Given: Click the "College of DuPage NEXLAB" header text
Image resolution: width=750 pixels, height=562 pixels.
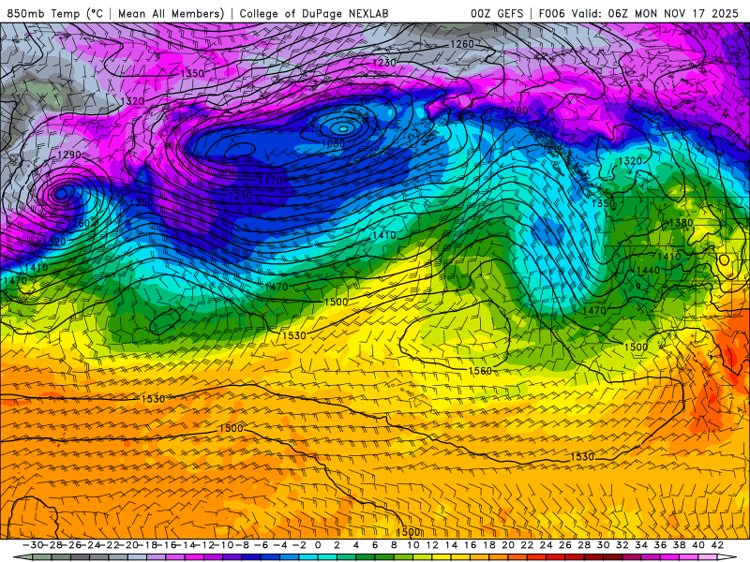Looking at the screenshot, I should (314, 13).
